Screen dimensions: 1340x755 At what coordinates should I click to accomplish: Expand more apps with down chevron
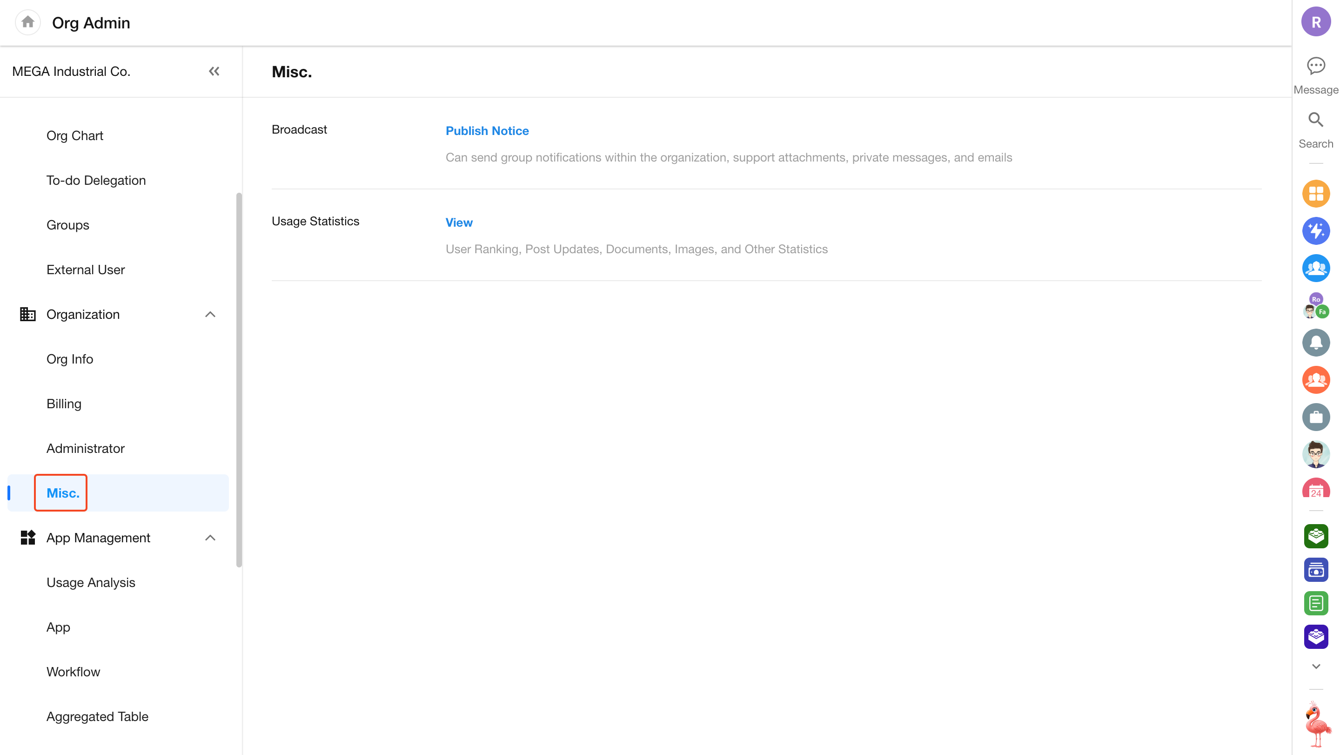pos(1315,666)
